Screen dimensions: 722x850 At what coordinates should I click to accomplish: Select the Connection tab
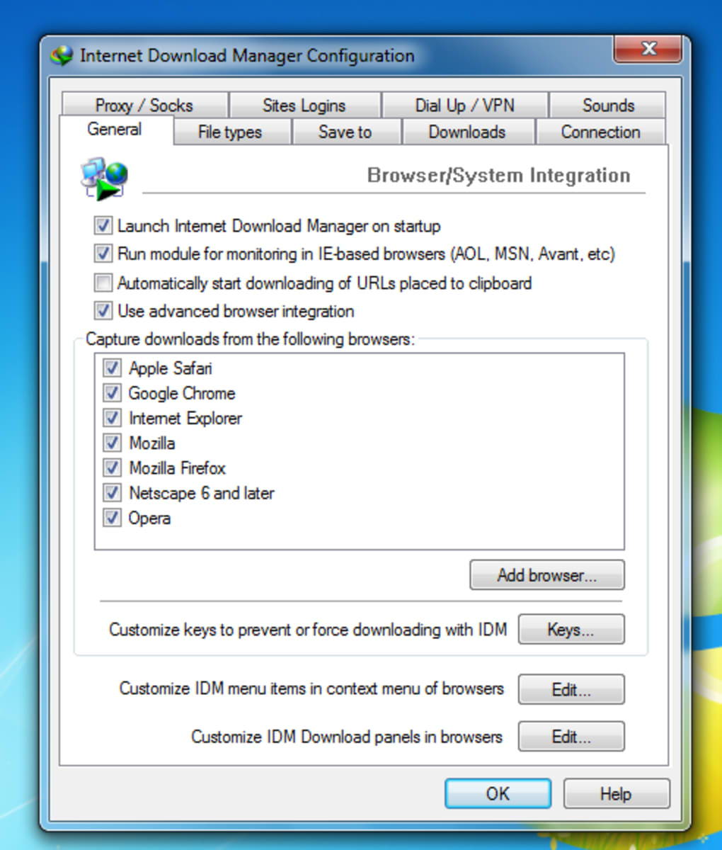point(600,132)
